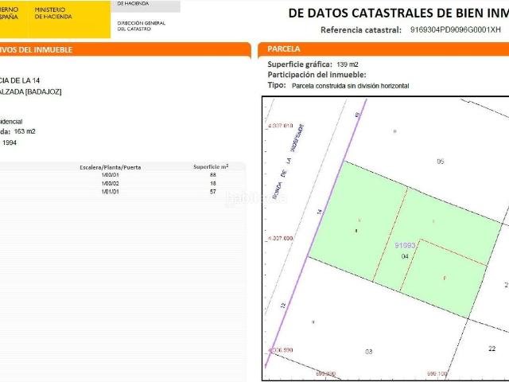Screen dimensions: 509x382
Task: Click street number '12' along the road
Action: [283, 306]
